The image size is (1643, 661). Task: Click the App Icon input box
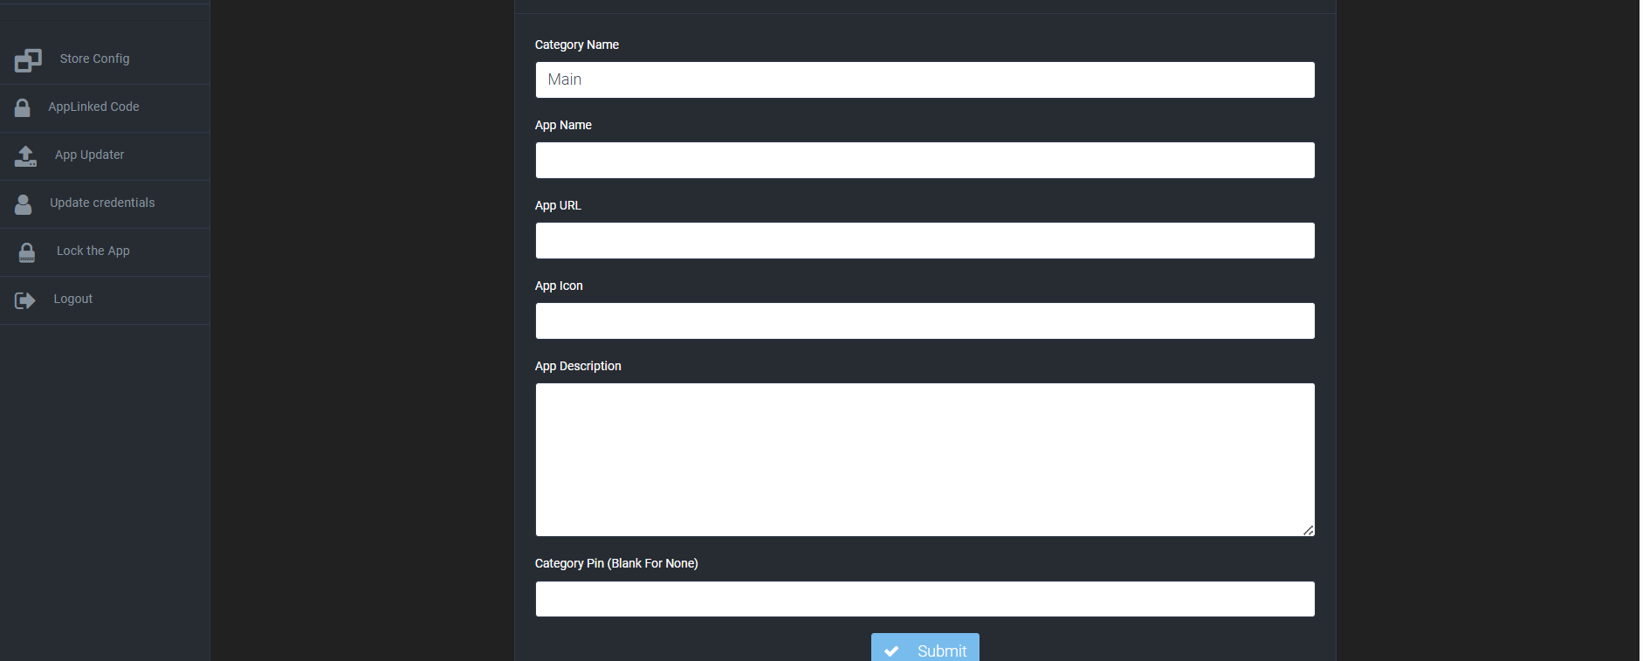point(925,320)
